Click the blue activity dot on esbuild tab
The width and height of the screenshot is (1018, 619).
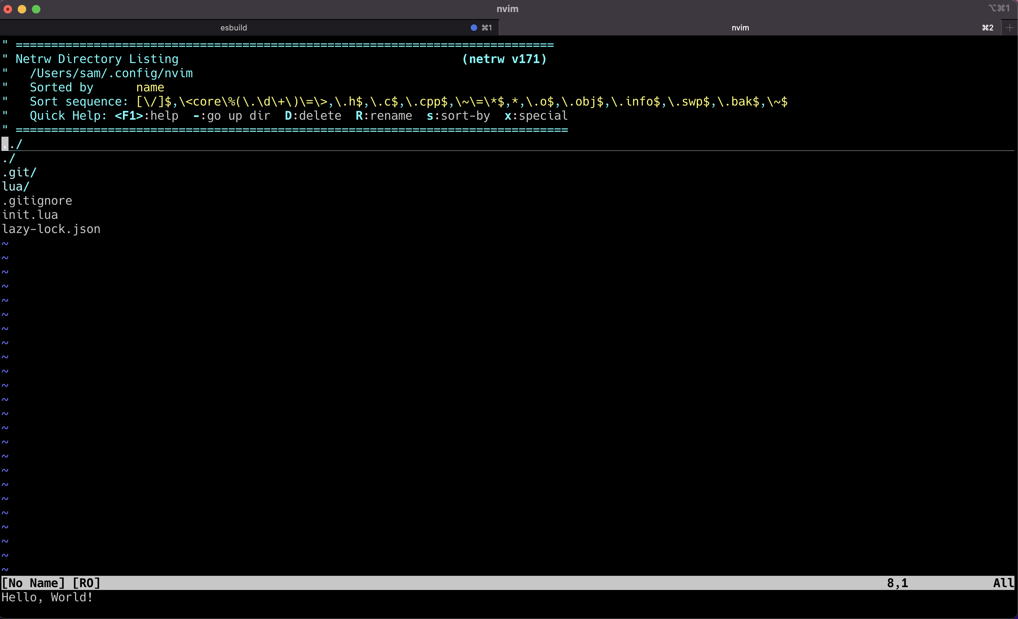[474, 28]
